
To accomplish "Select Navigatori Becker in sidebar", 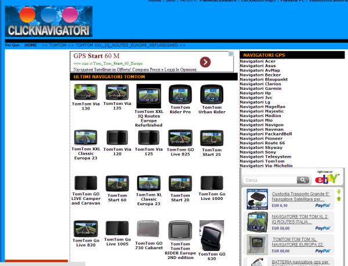I will click(x=260, y=75).
